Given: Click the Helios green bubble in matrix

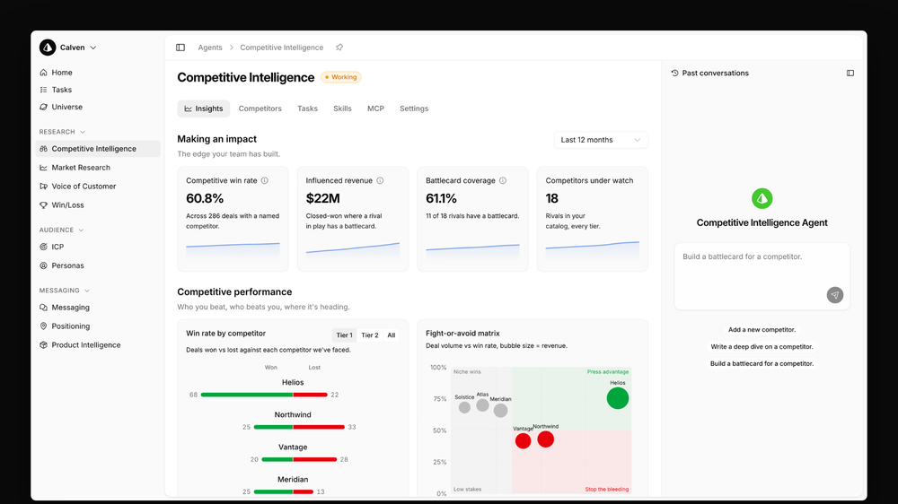Looking at the screenshot, I should 618,398.
